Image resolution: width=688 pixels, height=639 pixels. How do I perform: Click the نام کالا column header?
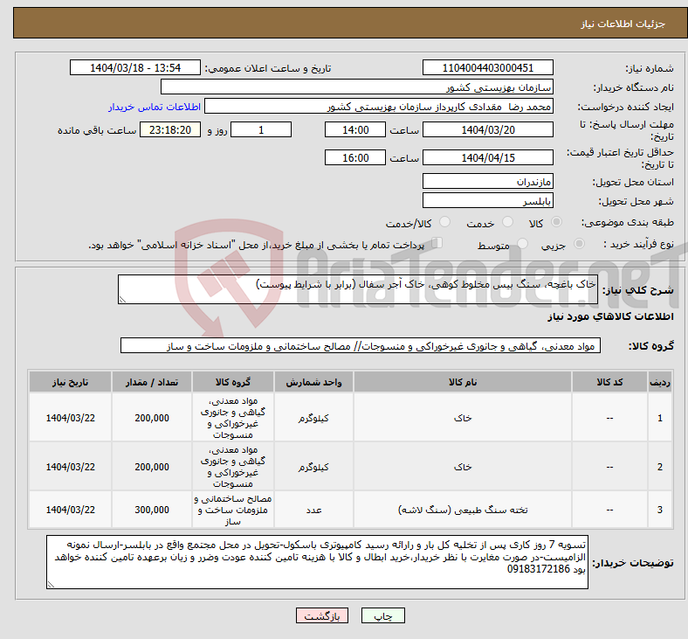point(463,382)
